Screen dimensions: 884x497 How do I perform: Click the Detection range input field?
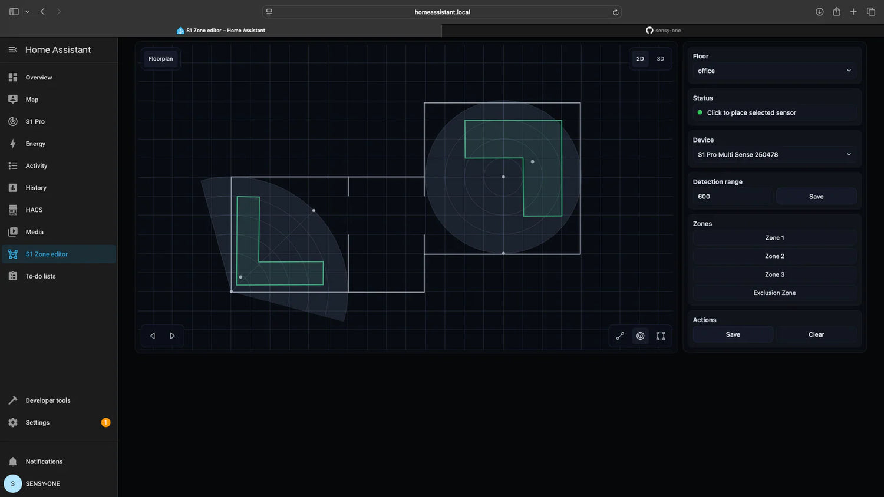click(x=733, y=197)
